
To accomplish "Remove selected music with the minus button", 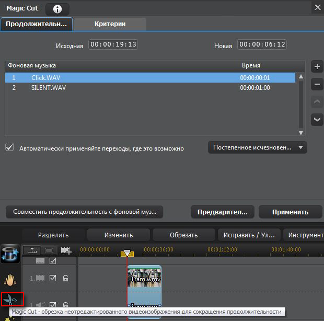I will pyautogui.click(x=317, y=84).
